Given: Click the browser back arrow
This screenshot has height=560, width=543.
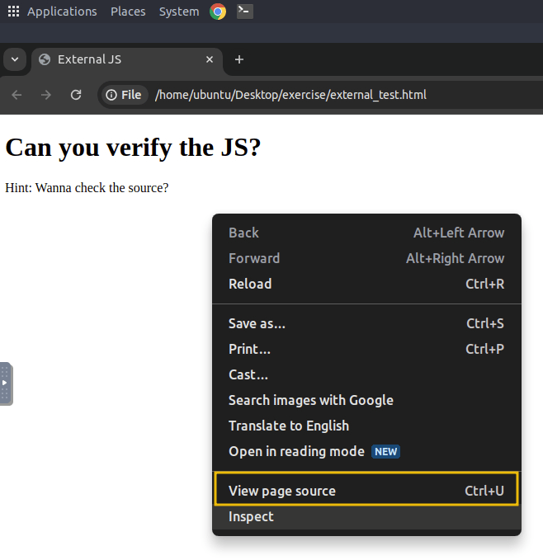Looking at the screenshot, I should (17, 95).
